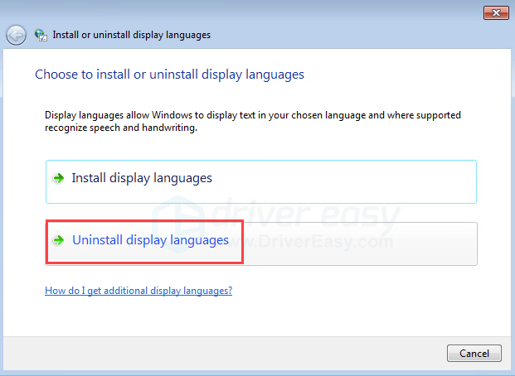Click the window title Install or uninstall display languages

coord(131,35)
